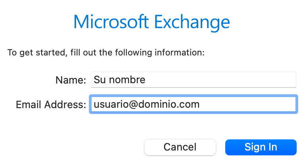Cancel the Exchange account setup

coord(180,147)
